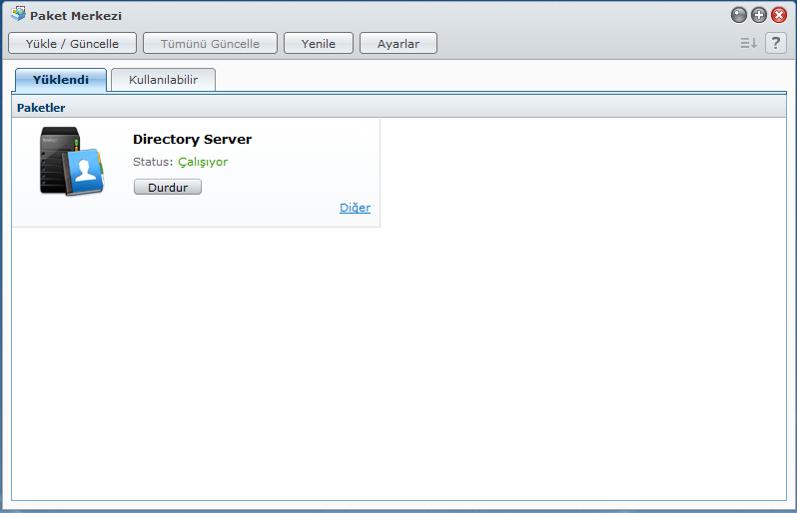Open the help question mark icon
This screenshot has height=513, width=797.
(x=775, y=43)
